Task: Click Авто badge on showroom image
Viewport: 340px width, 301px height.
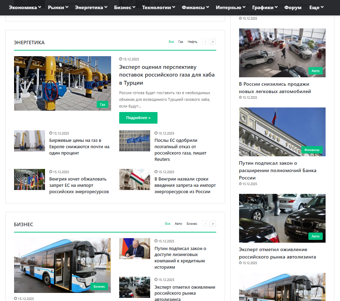Action: 315,71
